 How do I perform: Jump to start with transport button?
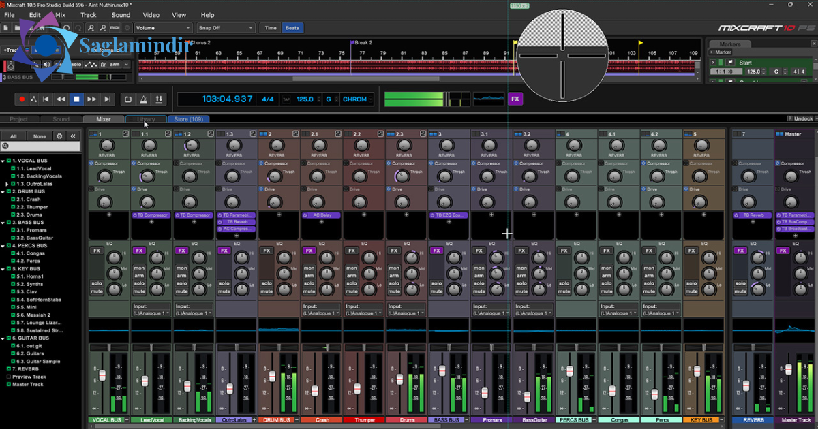click(x=46, y=99)
